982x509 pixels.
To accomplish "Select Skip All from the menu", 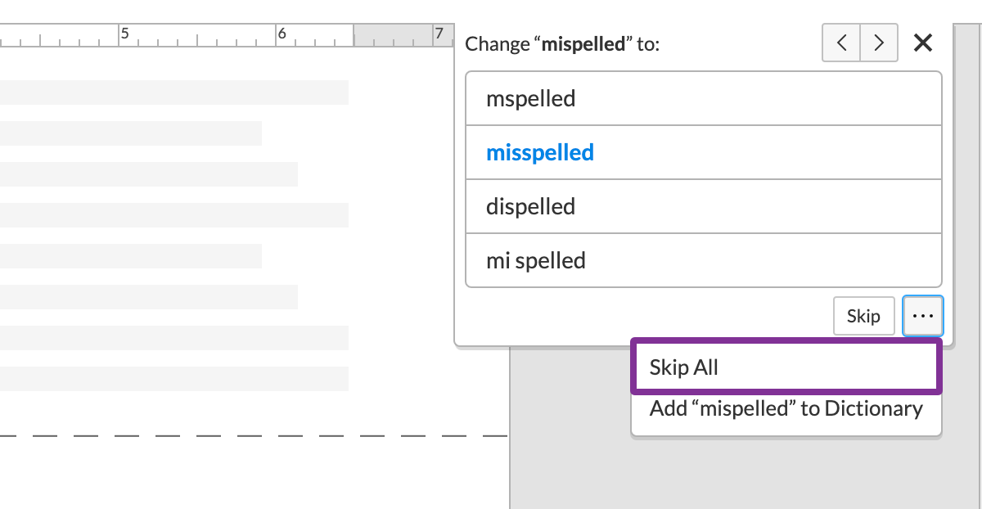I will tap(786, 367).
